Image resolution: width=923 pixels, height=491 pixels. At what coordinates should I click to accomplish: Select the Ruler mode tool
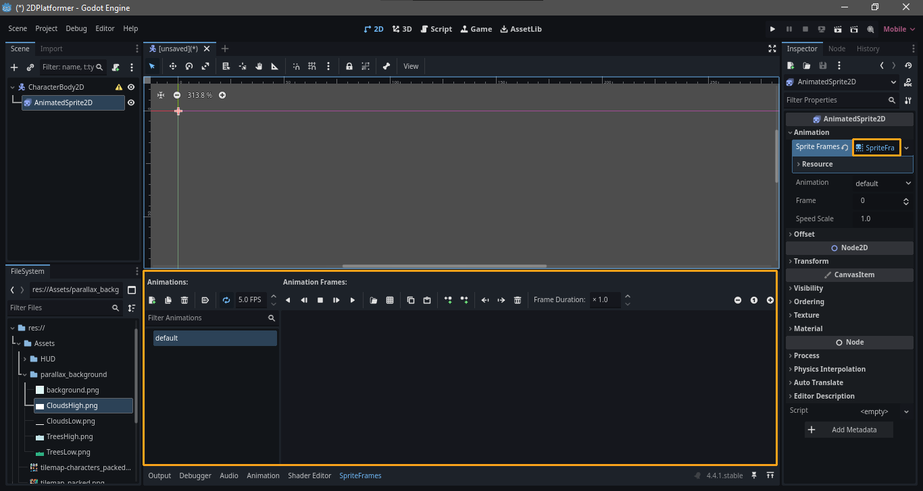pyautogui.click(x=274, y=66)
